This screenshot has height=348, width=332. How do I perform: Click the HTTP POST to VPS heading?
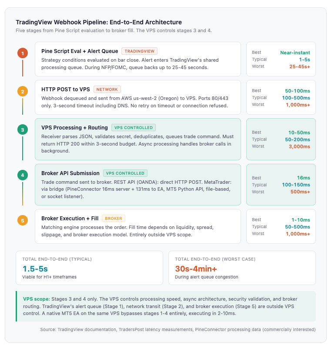(x=66, y=89)
